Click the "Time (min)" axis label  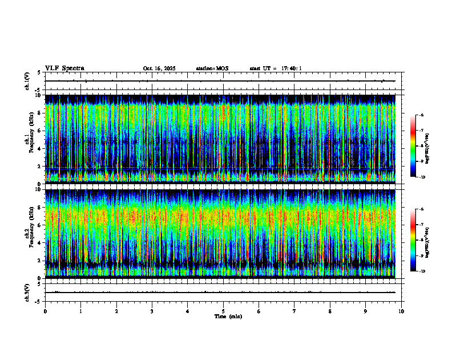pyautogui.click(x=228, y=316)
